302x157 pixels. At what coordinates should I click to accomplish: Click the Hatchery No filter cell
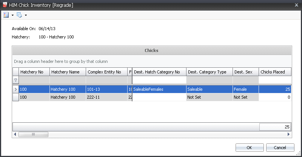pyautogui.click(x=34, y=80)
